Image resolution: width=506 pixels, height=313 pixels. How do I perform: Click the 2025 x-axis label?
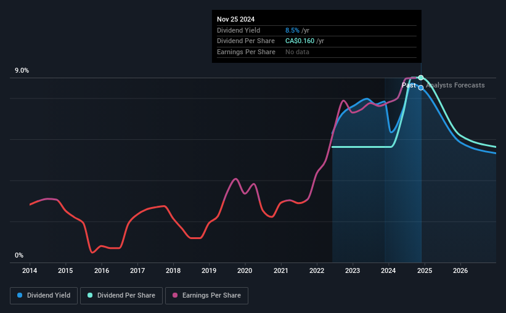click(425, 270)
